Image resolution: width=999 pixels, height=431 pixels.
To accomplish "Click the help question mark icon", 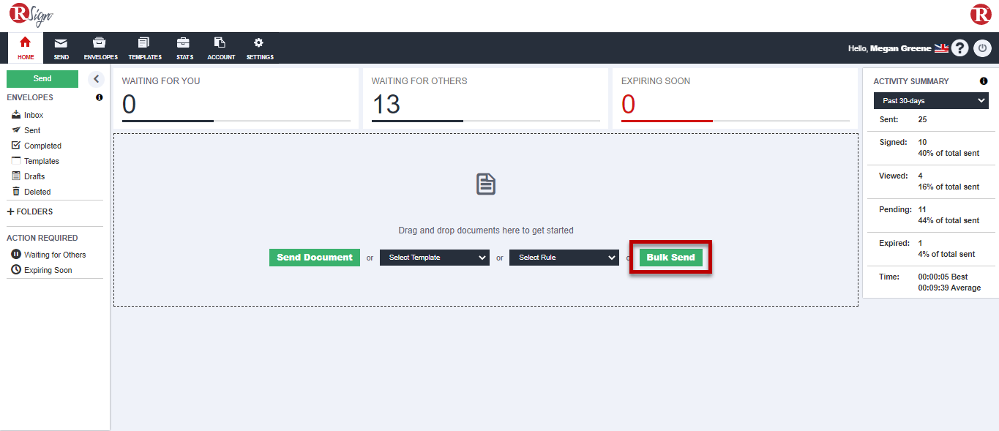I will [x=959, y=48].
